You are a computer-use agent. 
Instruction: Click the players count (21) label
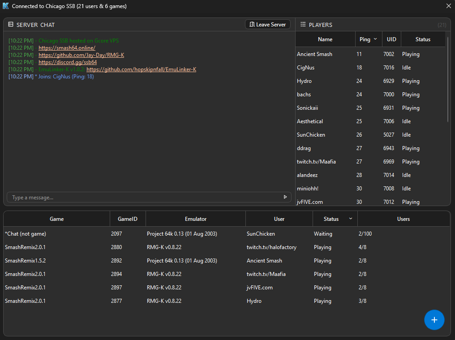(x=442, y=25)
